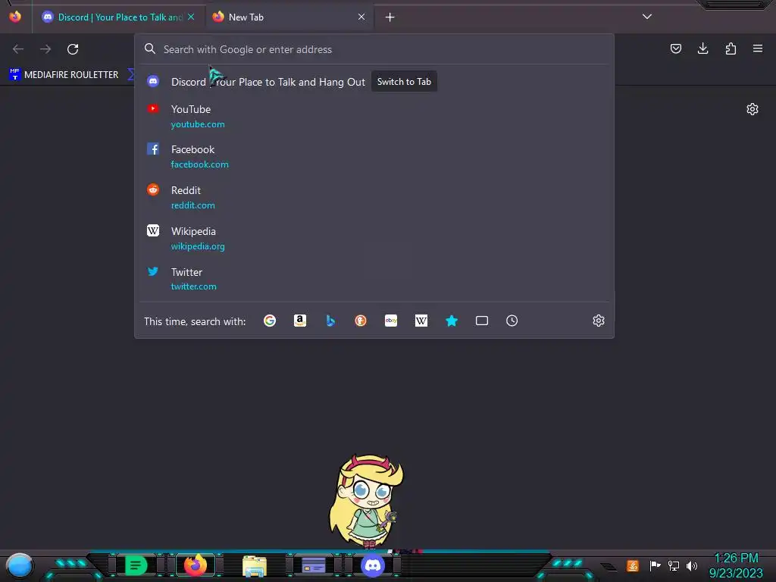This screenshot has width=776, height=582.
Task: Go forward with the forward arrow
Action: 45,49
